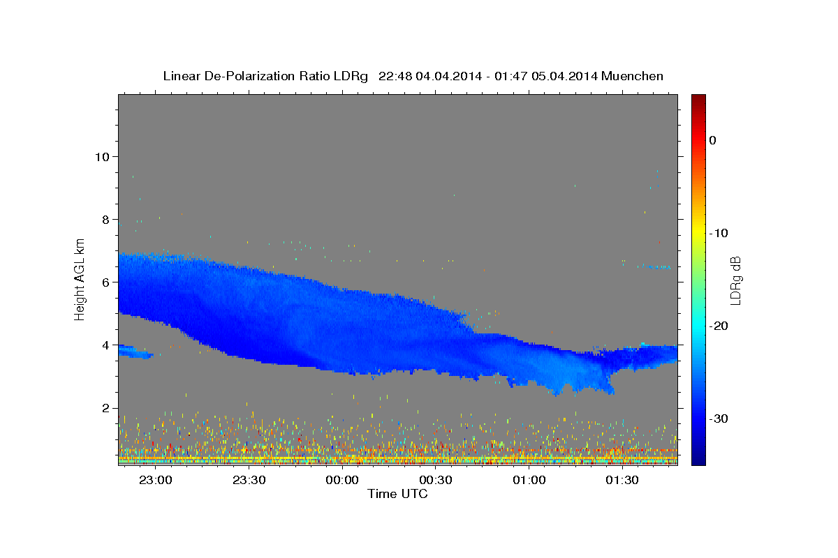Click the small blue cloud patch near 22:50
838x558 pixels.
click(x=135, y=352)
